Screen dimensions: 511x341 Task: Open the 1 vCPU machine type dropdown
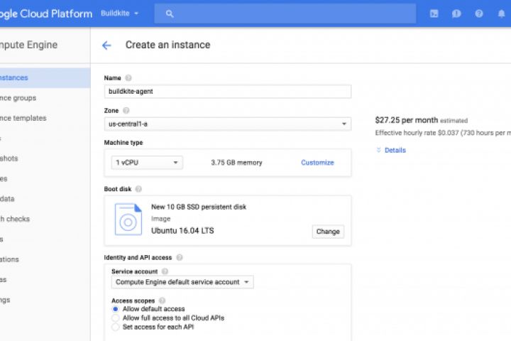[147, 163]
